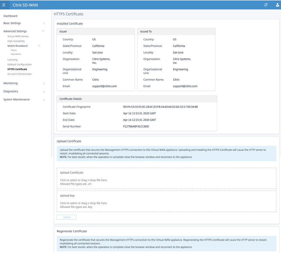Click the Citrix SD-WAN title
The image size is (281, 253).
[x=25, y=5]
